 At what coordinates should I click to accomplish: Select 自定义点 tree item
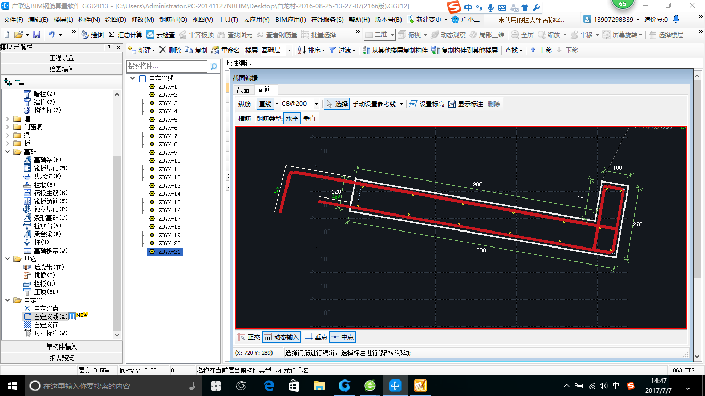tap(41, 308)
